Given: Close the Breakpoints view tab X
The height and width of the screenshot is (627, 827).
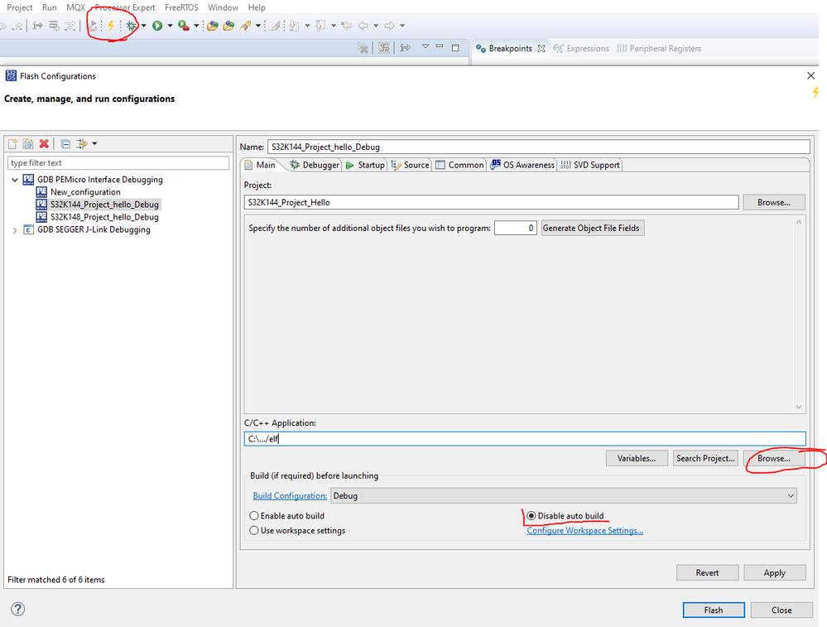Looking at the screenshot, I should click(541, 49).
